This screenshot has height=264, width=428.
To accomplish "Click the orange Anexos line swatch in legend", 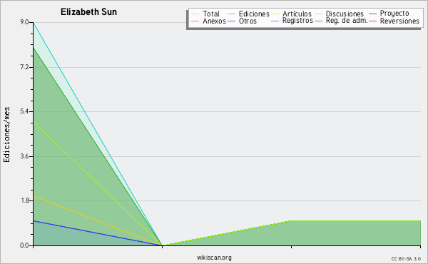I will [195, 21].
